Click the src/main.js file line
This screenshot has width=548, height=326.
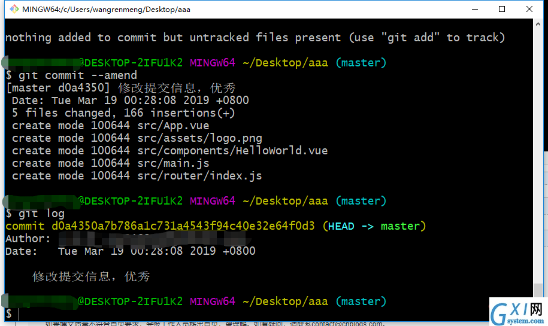tap(110, 163)
